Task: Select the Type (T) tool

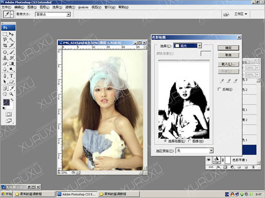Action: 11,76
